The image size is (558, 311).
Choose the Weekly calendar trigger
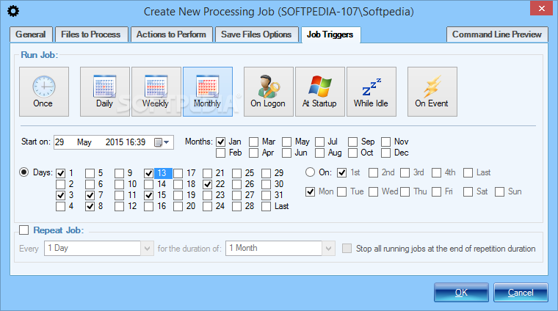(x=156, y=92)
